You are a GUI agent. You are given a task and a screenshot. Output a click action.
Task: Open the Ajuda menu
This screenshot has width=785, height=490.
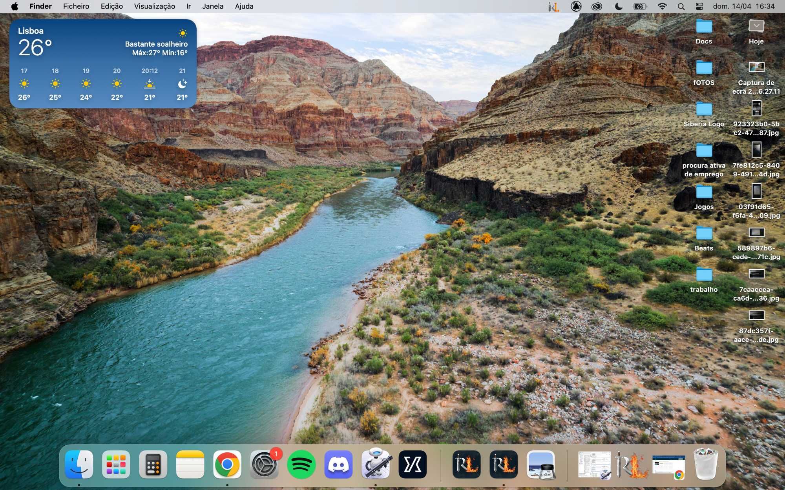(x=244, y=6)
